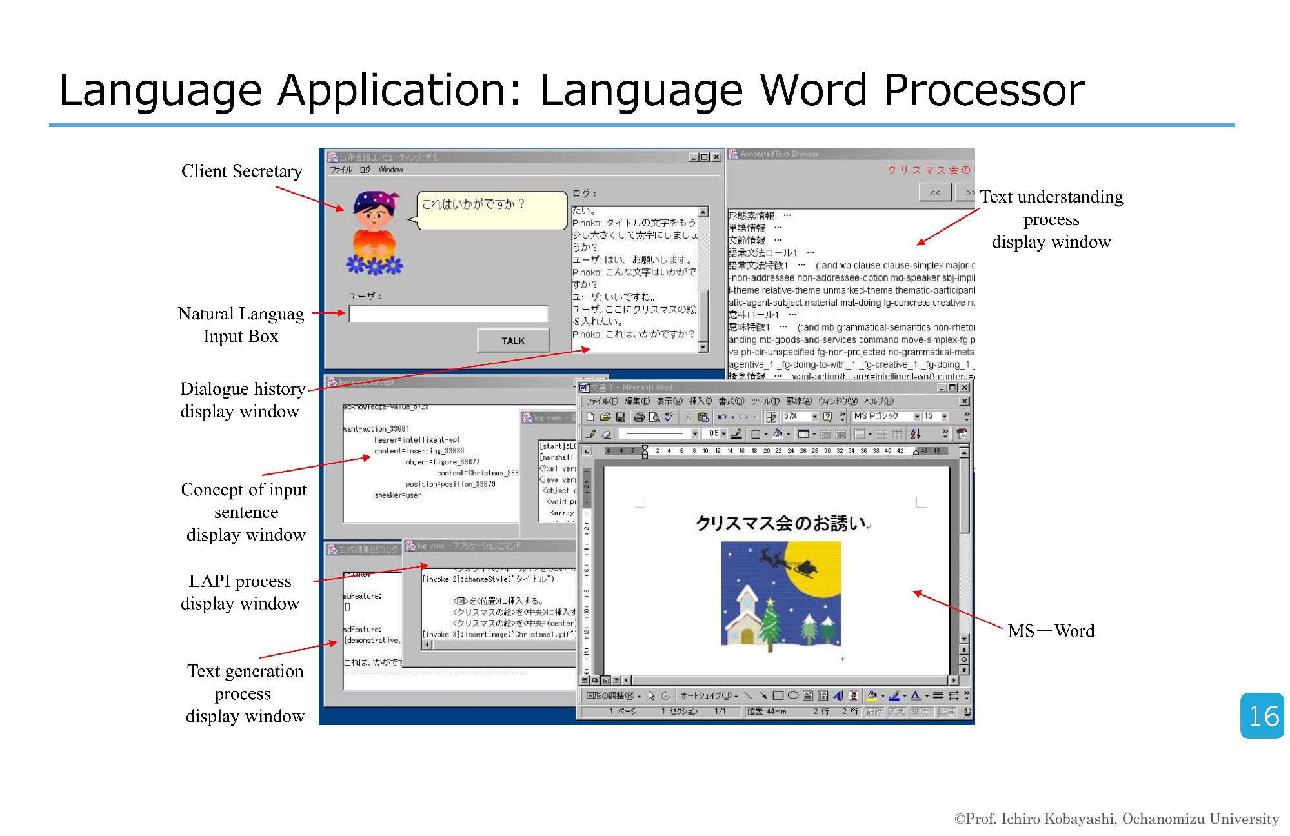
Task: Select the Rectangle drawing tool
Action: pos(778,695)
